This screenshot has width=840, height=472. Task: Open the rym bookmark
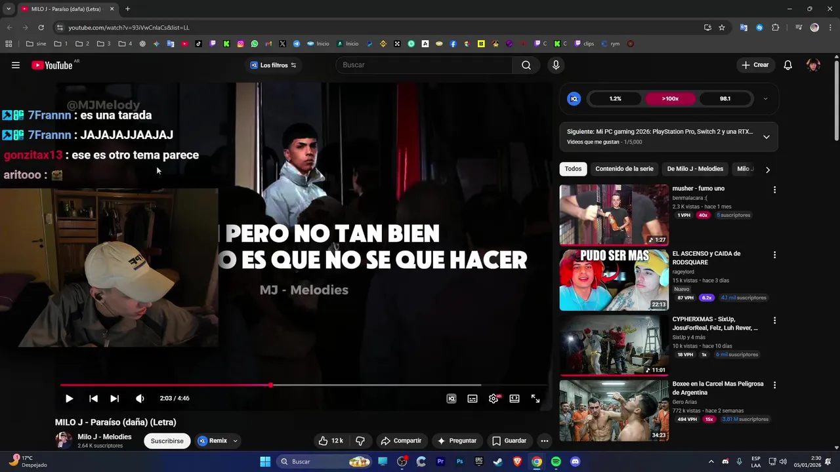pos(610,44)
